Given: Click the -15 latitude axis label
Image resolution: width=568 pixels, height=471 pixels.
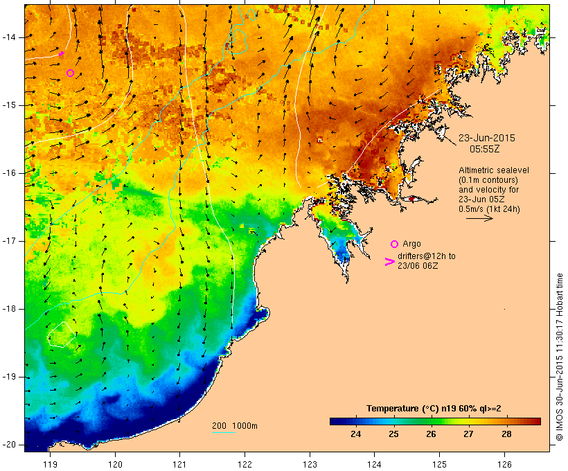Looking at the screenshot, I should [9, 105].
